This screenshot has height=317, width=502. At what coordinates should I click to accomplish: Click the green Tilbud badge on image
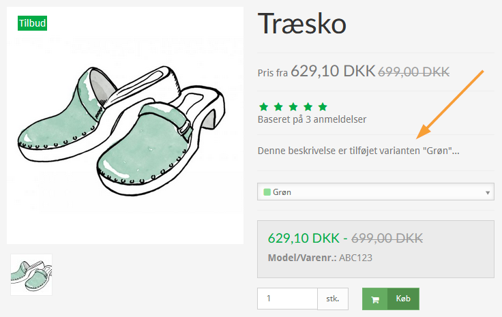click(32, 23)
